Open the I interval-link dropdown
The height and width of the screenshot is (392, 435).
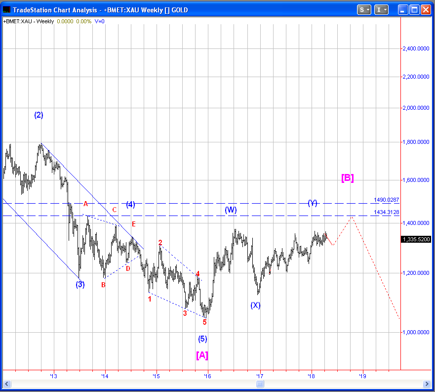click(x=381, y=10)
